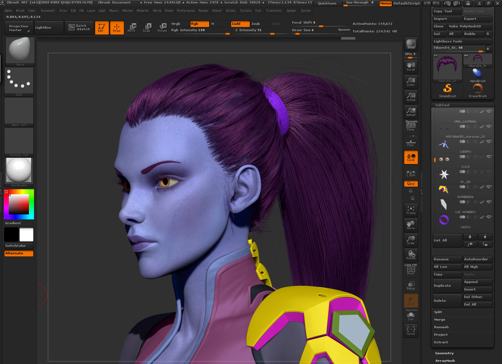The image size is (502, 364).
Task: Click the Rotate view icon in right shelf
Action: [x=411, y=255]
